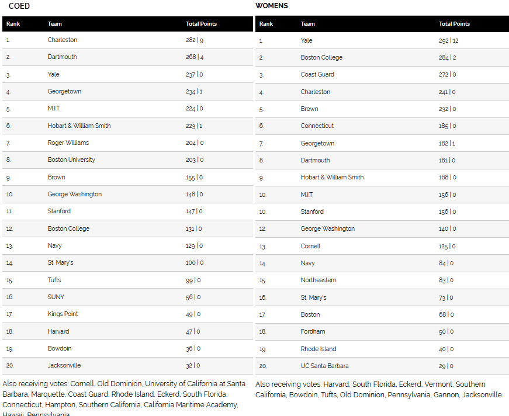Click the Team column header in the WOMENS table

308,24
